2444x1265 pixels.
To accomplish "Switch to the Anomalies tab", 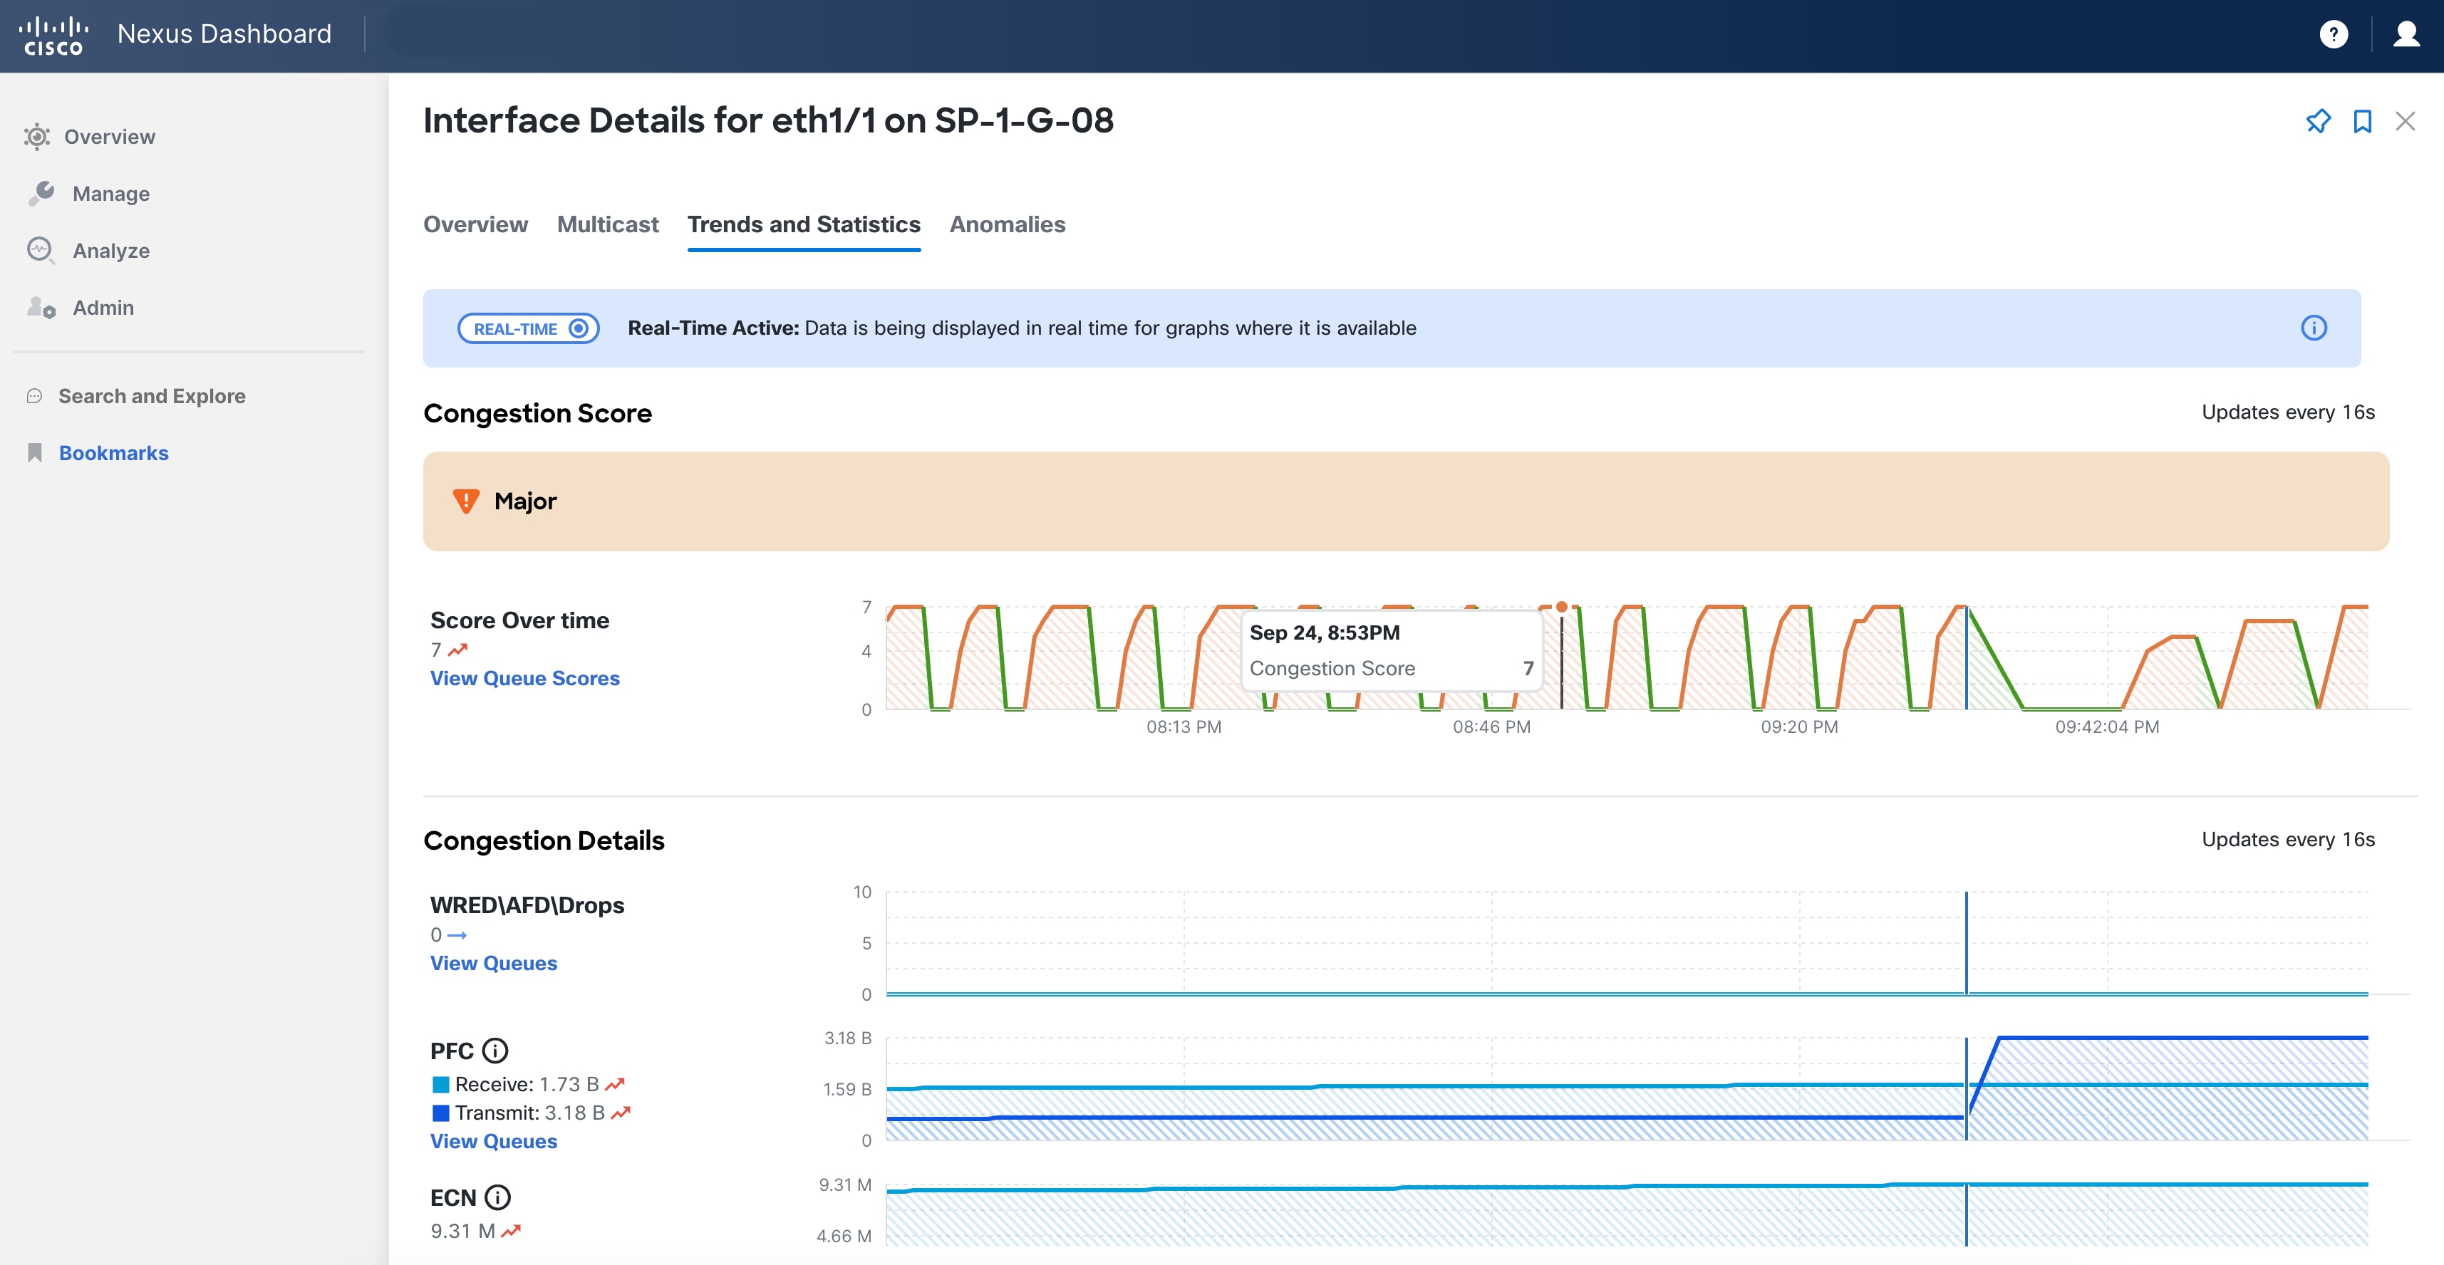I will (x=1008, y=225).
